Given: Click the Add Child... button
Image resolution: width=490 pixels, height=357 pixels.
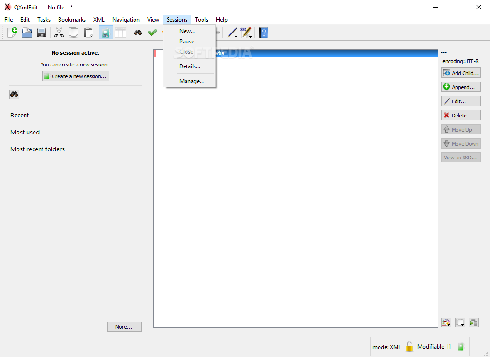Looking at the screenshot, I should (x=461, y=73).
